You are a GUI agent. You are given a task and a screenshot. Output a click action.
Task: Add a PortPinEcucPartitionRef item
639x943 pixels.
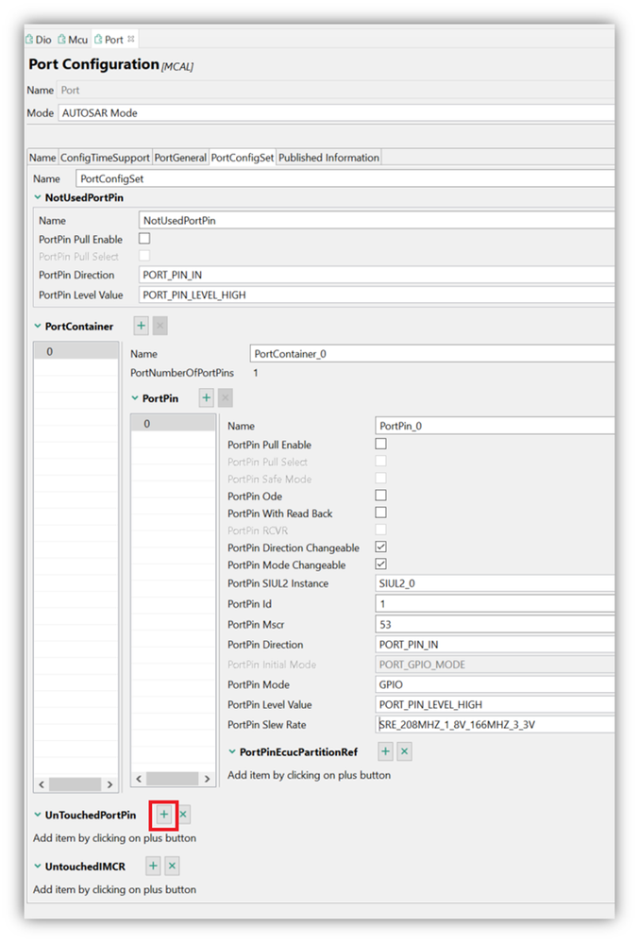click(385, 751)
